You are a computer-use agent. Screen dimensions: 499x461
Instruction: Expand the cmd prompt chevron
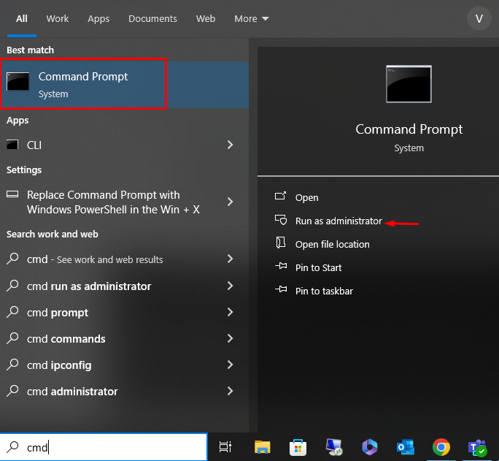(230, 312)
